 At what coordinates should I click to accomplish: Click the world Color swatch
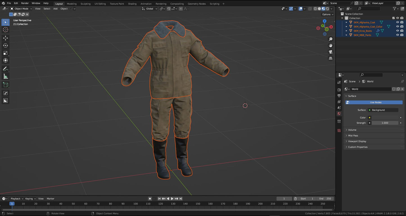click(x=385, y=118)
